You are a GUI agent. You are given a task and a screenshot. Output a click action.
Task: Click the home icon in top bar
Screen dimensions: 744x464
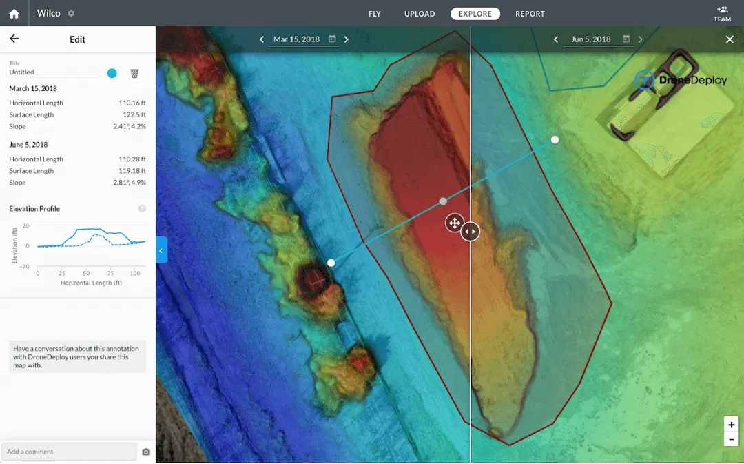coord(13,12)
